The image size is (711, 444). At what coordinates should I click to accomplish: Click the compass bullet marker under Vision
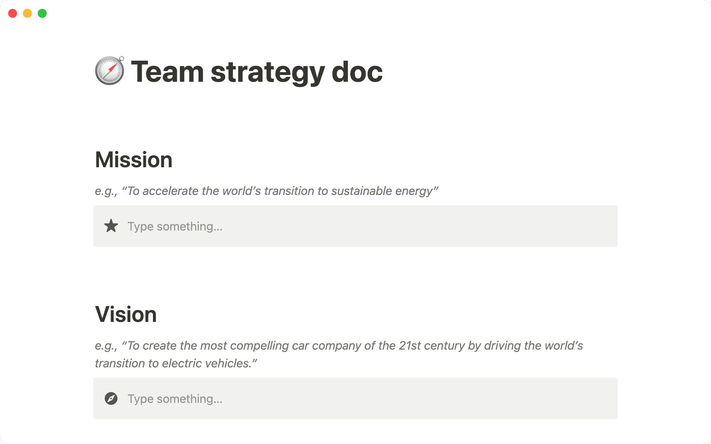111,398
